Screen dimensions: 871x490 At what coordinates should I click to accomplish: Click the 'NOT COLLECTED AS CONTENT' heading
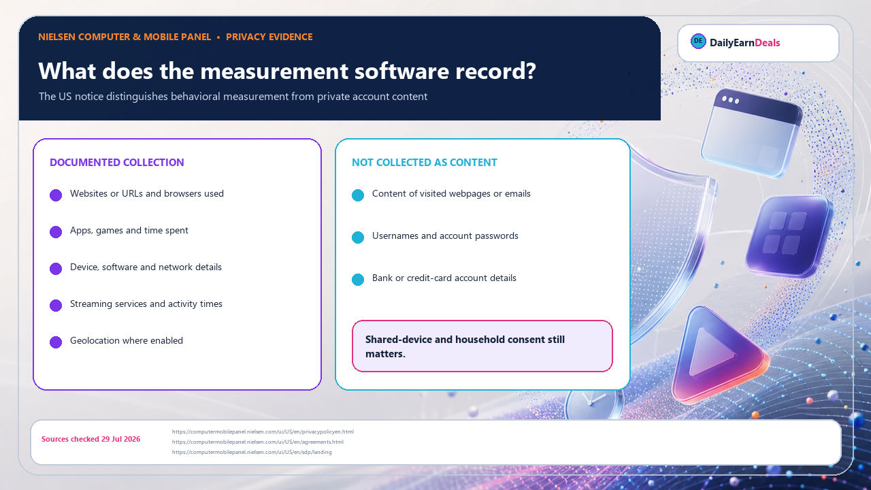point(425,163)
